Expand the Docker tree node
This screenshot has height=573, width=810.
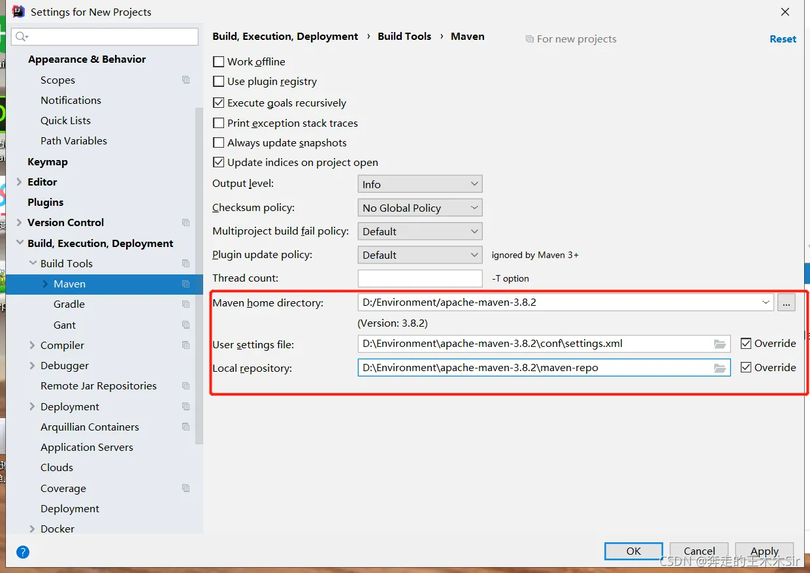point(33,529)
